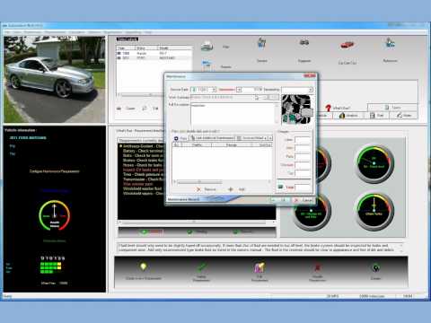Select the FORD MUSTANG row in vehicle list
The image size is (431, 323).
(154, 57)
